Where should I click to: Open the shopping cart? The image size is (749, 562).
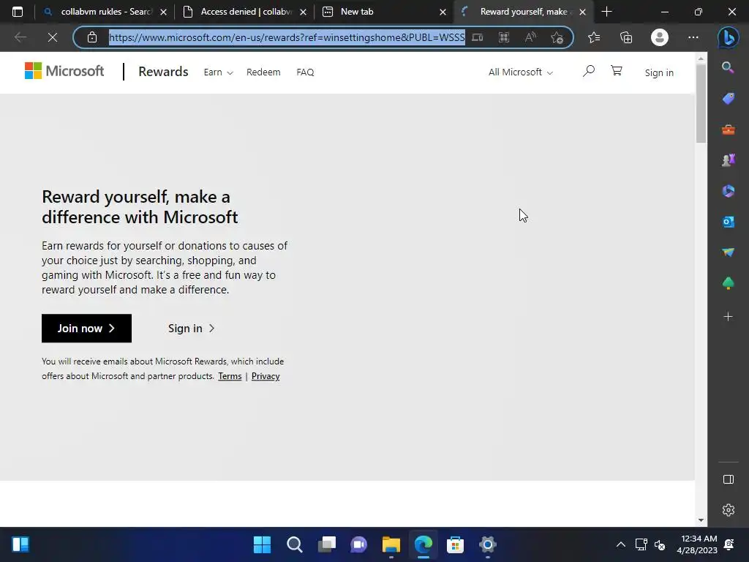coord(616,71)
